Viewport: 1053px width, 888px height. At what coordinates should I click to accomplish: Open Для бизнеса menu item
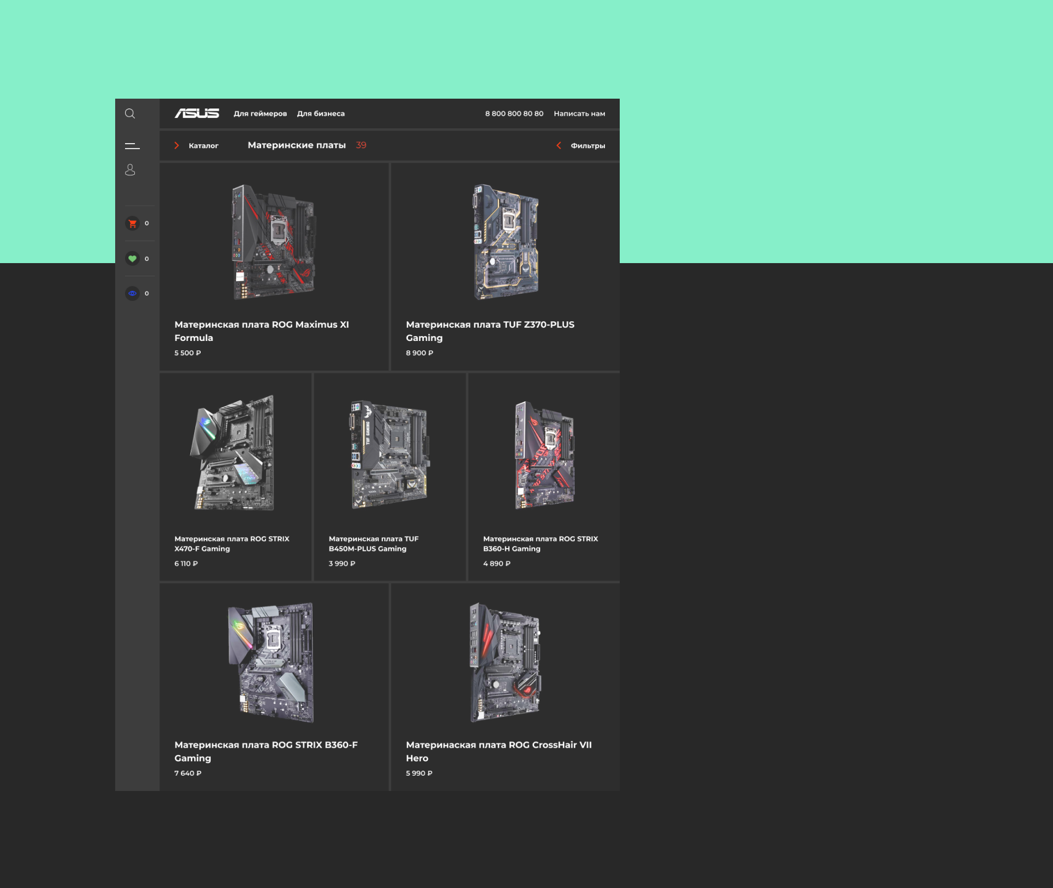tap(321, 113)
